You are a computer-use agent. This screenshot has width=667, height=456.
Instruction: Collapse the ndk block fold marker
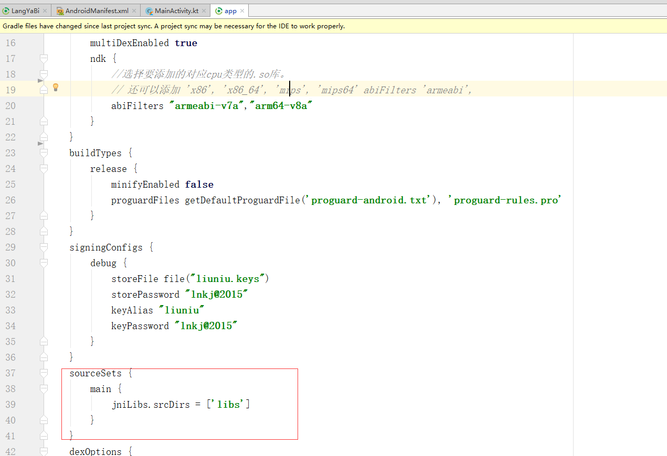pos(44,58)
